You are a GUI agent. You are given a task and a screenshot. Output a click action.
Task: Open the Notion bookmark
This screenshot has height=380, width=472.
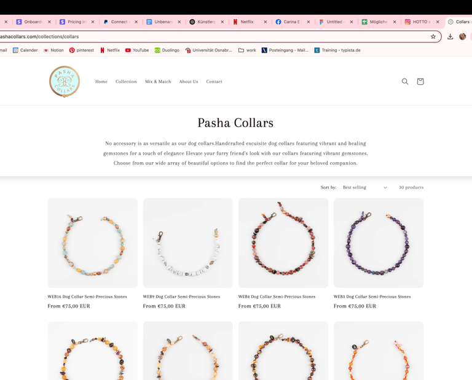click(x=53, y=50)
